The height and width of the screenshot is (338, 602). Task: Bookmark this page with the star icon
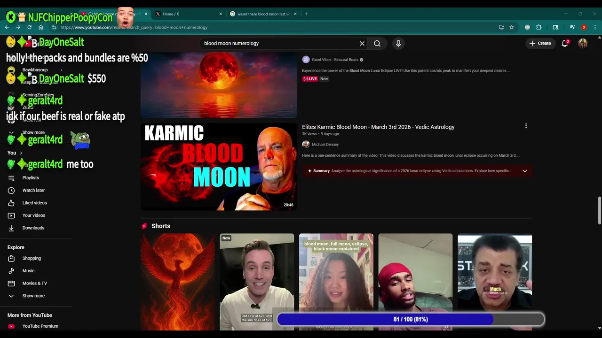tap(512, 27)
